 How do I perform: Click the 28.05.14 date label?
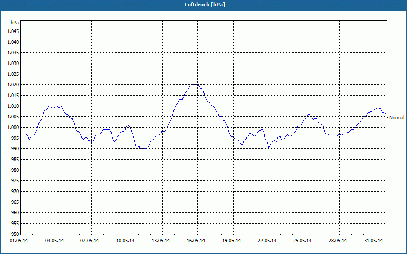pyautogui.click(x=338, y=241)
